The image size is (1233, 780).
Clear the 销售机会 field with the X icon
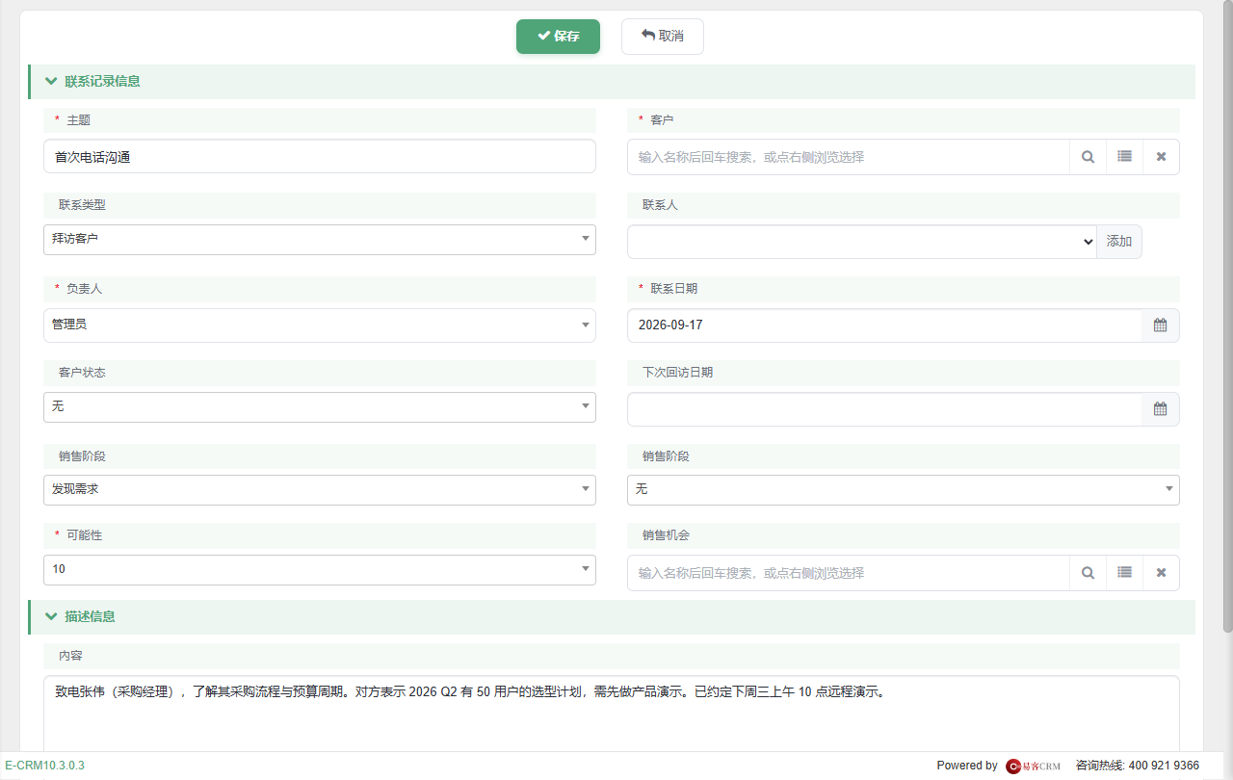(x=1161, y=573)
